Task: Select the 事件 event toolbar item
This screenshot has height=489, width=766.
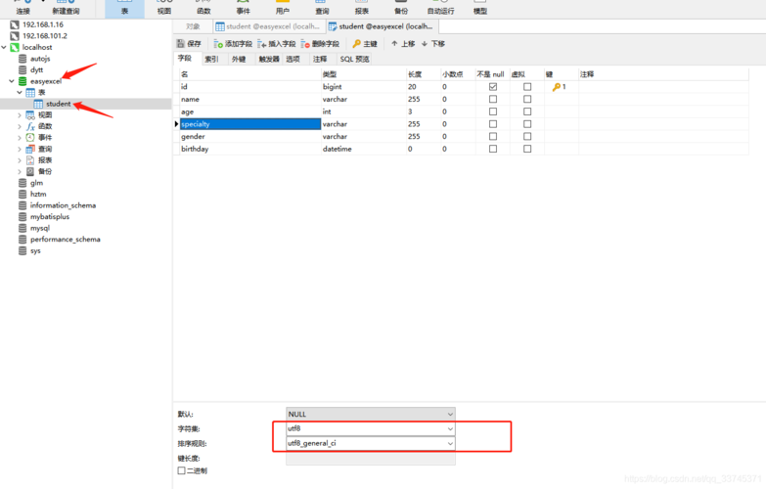Action: [243, 7]
